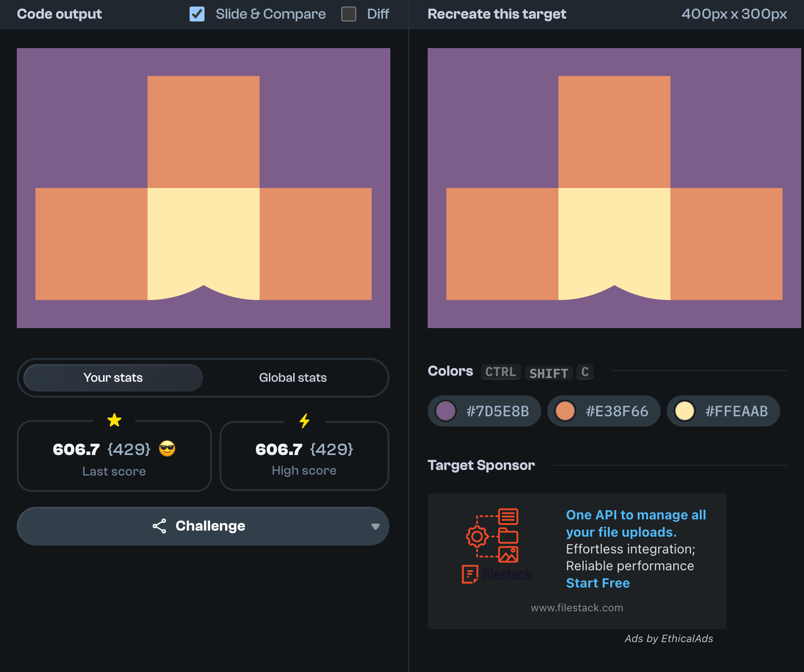Click the target image to recreate
This screenshot has width=804, height=672.
[x=614, y=188]
